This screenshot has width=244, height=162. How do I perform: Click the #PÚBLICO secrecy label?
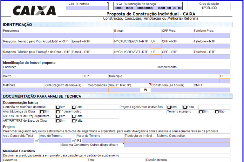pos(209,8)
